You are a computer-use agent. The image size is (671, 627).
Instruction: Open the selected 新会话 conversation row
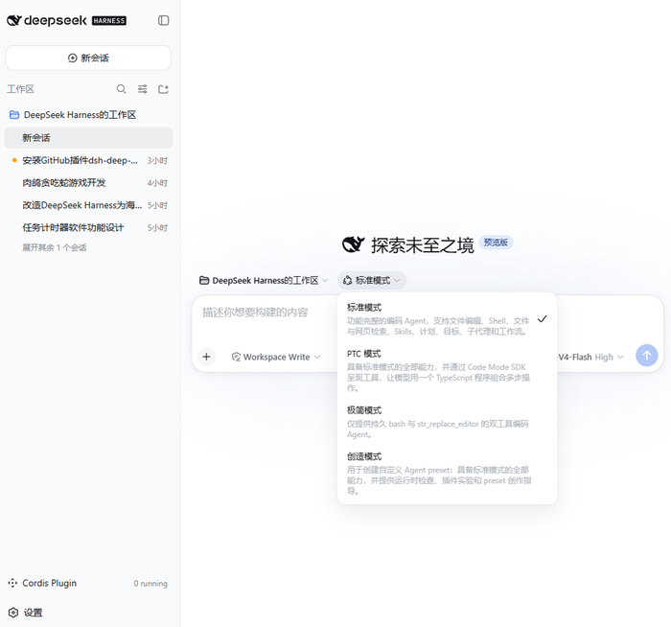pos(88,138)
